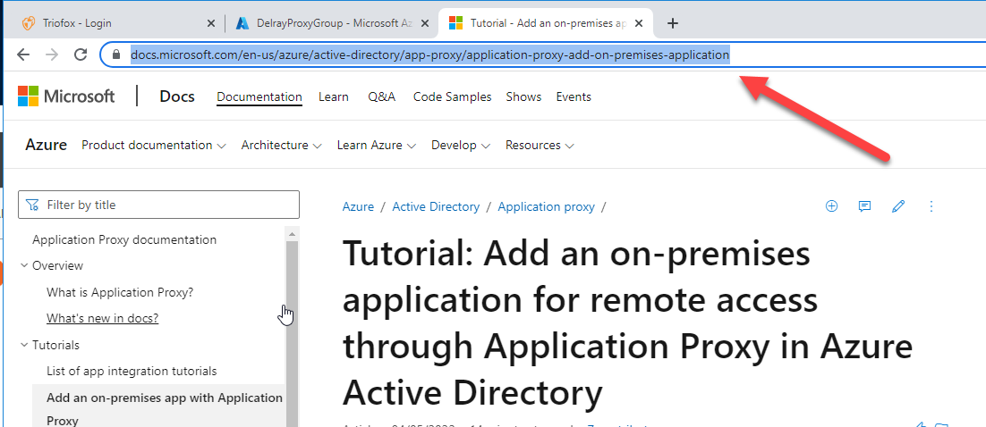This screenshot has width=986, height=427.
Task: Expand the Learn Azure dropdown
Action: coord(376,145)
